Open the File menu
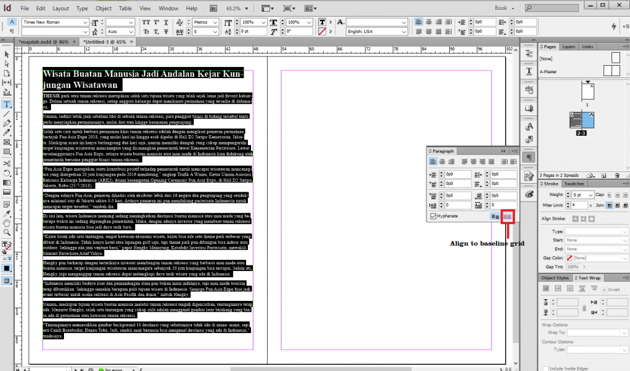Image resolution: width=630 pixels, height=371 pixels. [25, 8]
